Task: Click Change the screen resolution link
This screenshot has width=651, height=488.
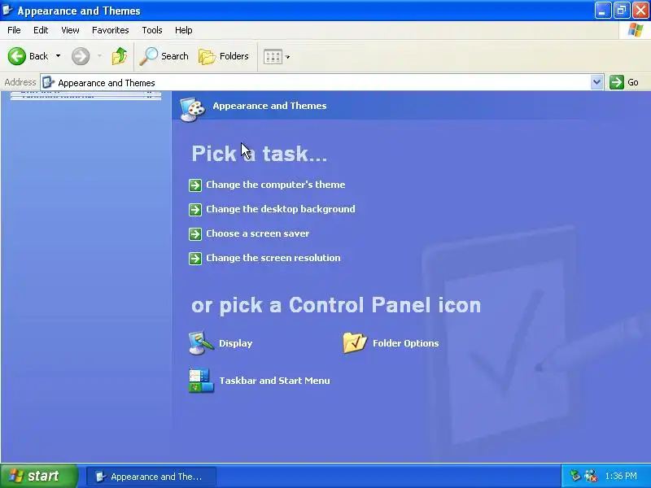Action: (273, 258)
